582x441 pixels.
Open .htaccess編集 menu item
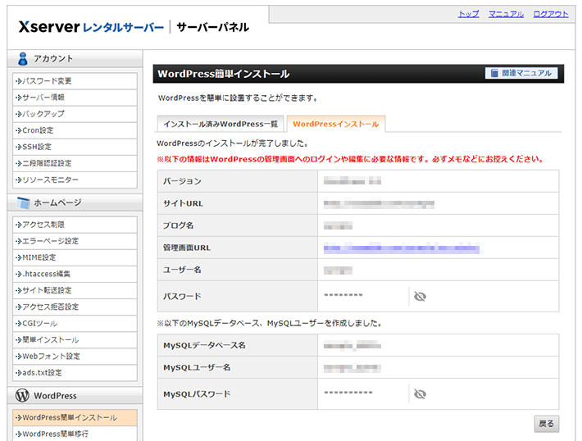tap(75, 274)
